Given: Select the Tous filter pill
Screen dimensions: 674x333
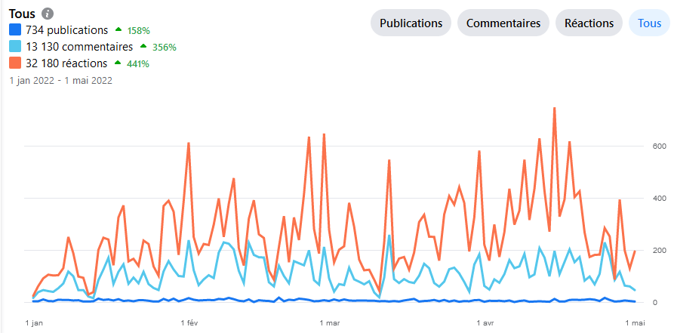Looking at the screenshot, I should point(649,23).
